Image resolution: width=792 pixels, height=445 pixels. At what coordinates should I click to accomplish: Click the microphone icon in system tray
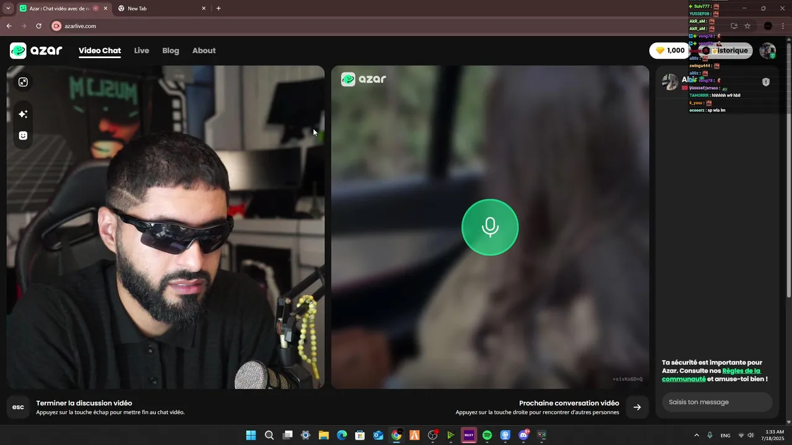coord(710,435)
